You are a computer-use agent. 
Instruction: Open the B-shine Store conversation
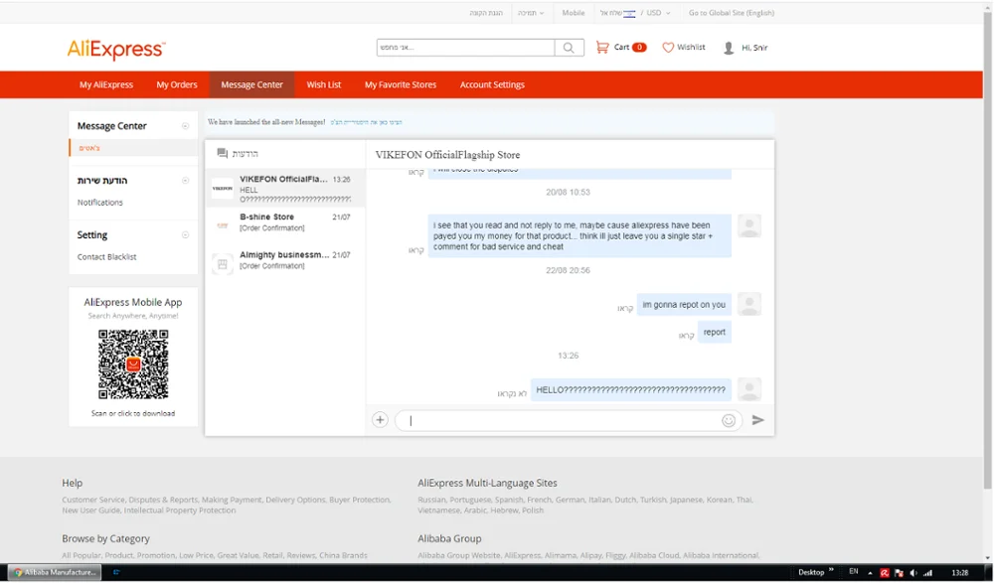[285, 226]
